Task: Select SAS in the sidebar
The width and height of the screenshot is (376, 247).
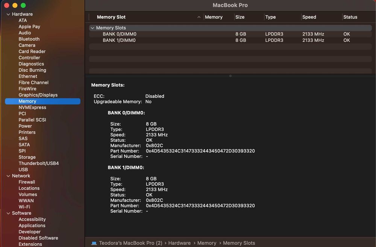Action: pos(23,139)
